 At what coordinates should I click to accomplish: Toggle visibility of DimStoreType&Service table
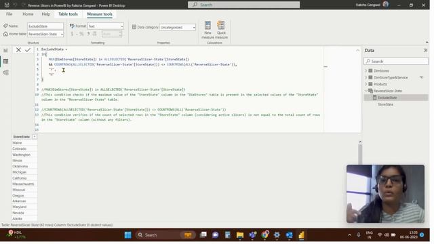421,77
